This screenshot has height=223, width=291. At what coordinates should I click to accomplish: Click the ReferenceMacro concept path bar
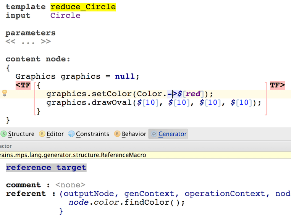(x=73, y=155)
